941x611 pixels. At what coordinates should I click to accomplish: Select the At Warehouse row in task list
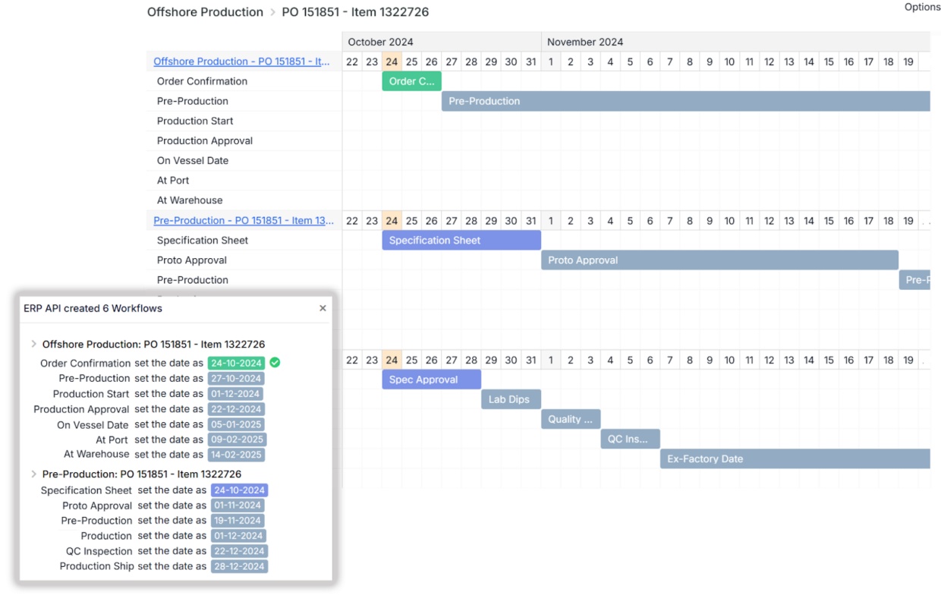[x=190, y=200]
